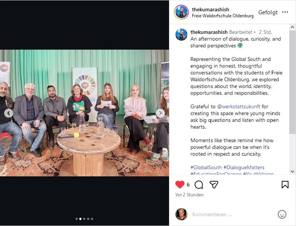Click thekumarashish story profile picture in header
This screenshot has width=296, height=226.
[x=181, y=12]
